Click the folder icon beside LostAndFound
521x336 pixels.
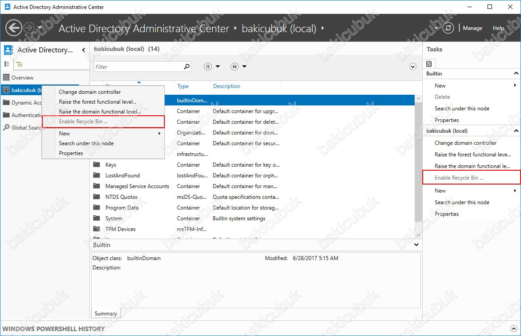coord(97,175)
